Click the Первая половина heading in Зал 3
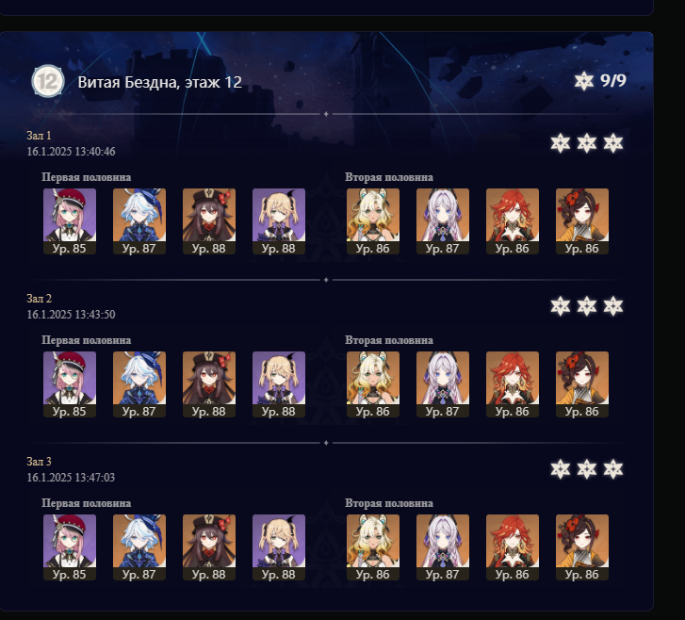This screenshot has width=685, height=620. [86, 503]
